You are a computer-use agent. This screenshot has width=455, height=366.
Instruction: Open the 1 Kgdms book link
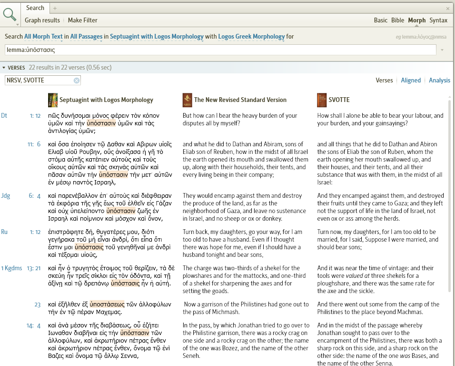tap(11, 268)
